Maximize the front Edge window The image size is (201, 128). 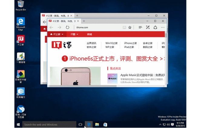pyautogui.click(x=155, y=21)
